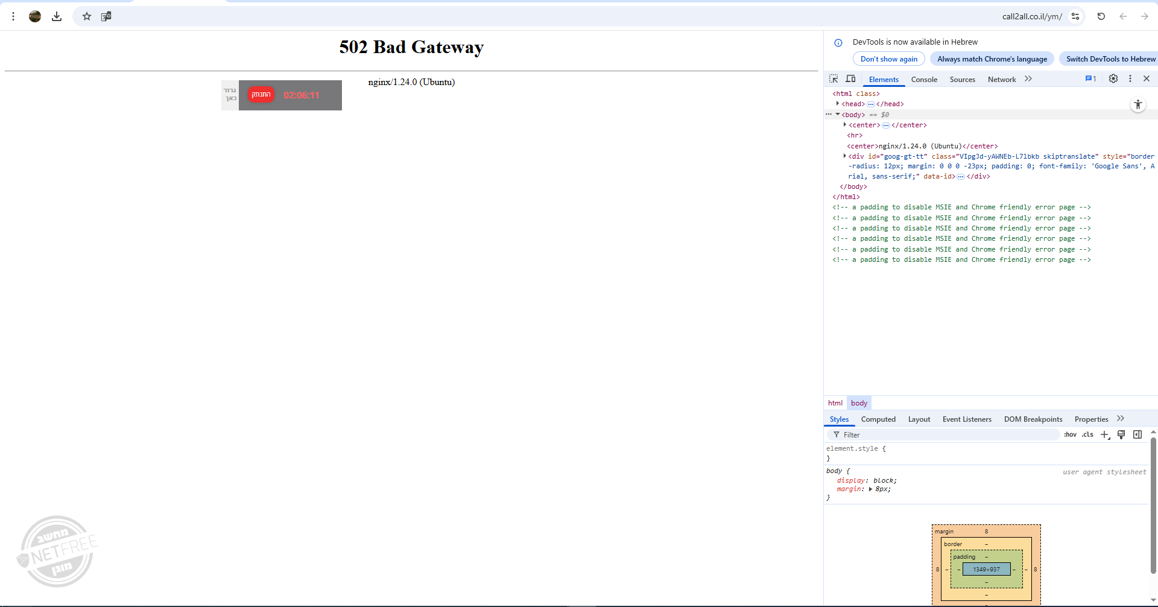Click Always match Chrome's language
1158x607 pixels.
click(992, 59)
